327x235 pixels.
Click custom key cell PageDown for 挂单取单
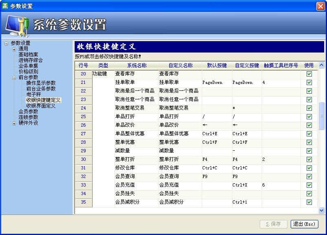[247, 83]
